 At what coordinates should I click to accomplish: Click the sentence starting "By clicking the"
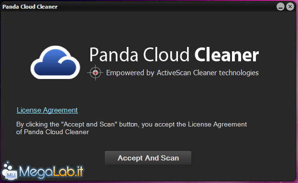tap(132, 125)
